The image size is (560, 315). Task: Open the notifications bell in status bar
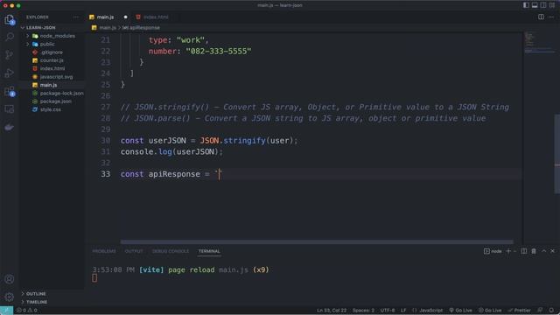point(551,311)
